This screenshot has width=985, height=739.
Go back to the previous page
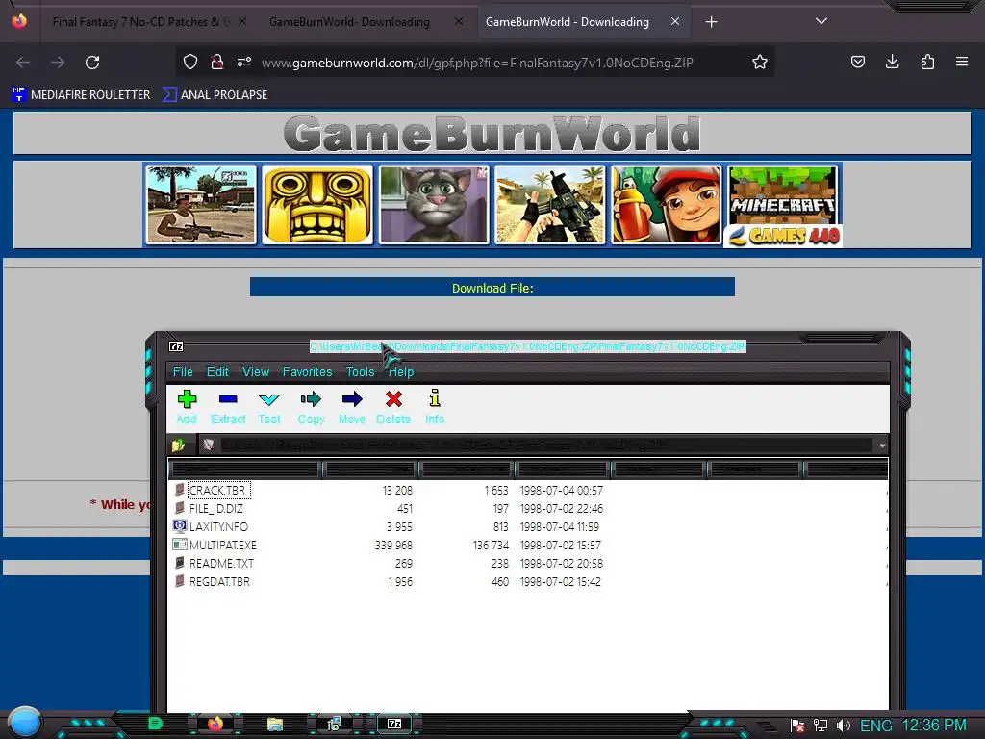(23, 63)
